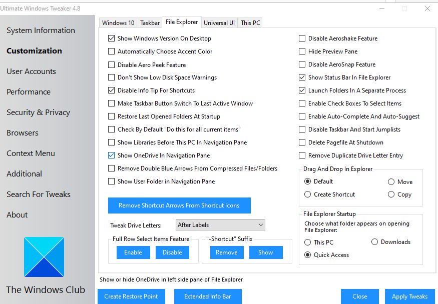Viewport: 438px width, 304px height.
Task: Switch to the Universal UI tab
Action: (219, 23)
